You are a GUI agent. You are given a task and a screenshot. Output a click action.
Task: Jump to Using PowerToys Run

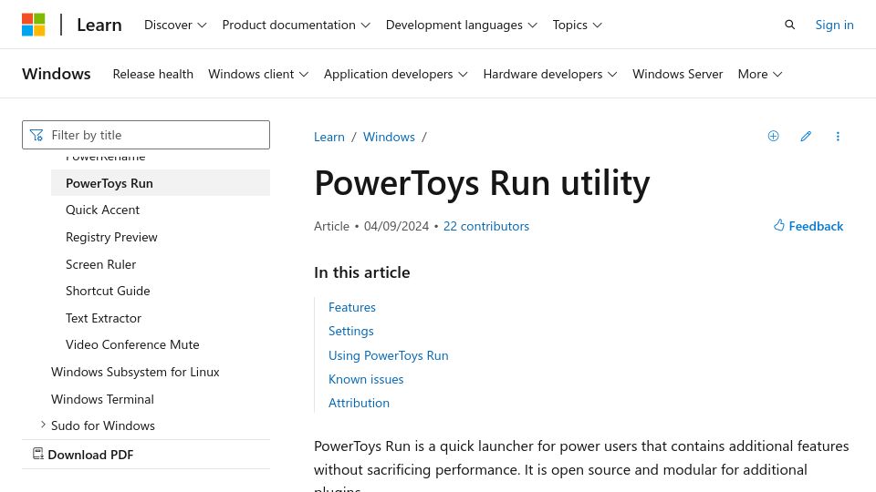pyautogui.click(x=389, y=355)
